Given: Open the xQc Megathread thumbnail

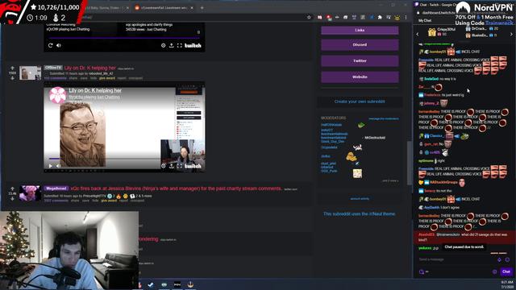Looking at the screenshot, I should [30, 193].
